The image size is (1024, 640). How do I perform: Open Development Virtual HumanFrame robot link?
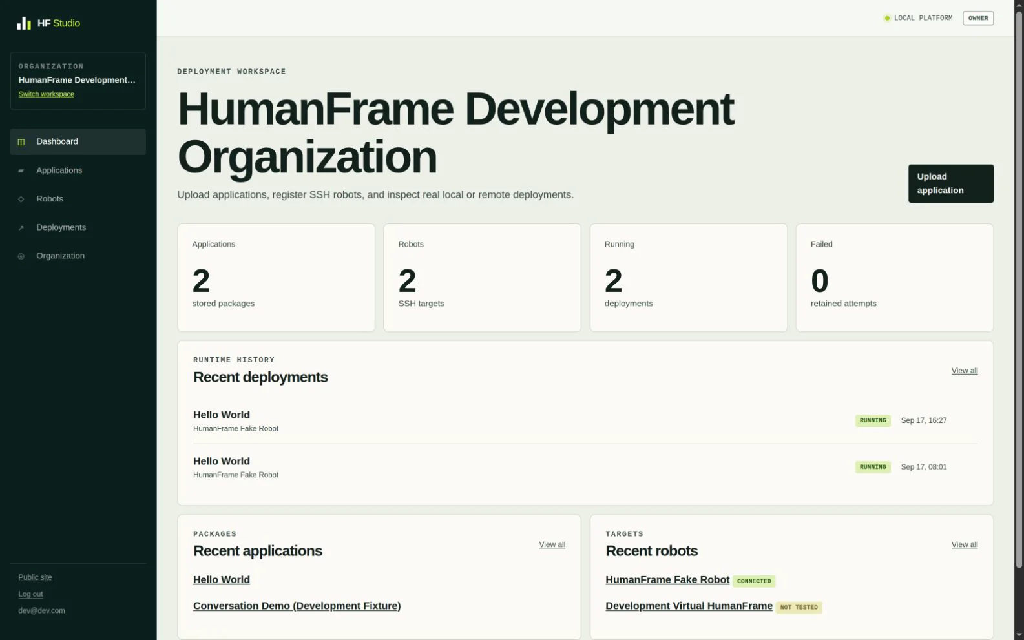(689, 606)
